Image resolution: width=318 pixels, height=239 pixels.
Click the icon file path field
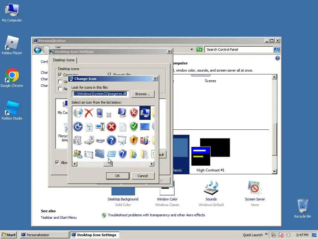[x=100, y=94]
